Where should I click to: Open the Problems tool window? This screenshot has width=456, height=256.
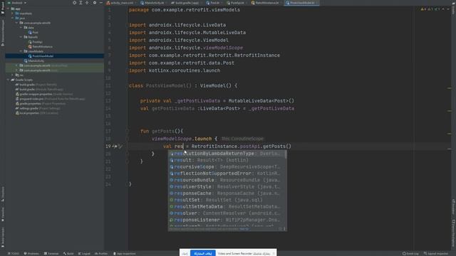(x=31, y=254)
